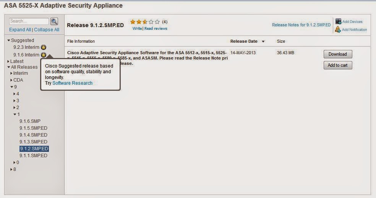
Task: Sort by Release Date arrow
Action: [x=263, y=42]
